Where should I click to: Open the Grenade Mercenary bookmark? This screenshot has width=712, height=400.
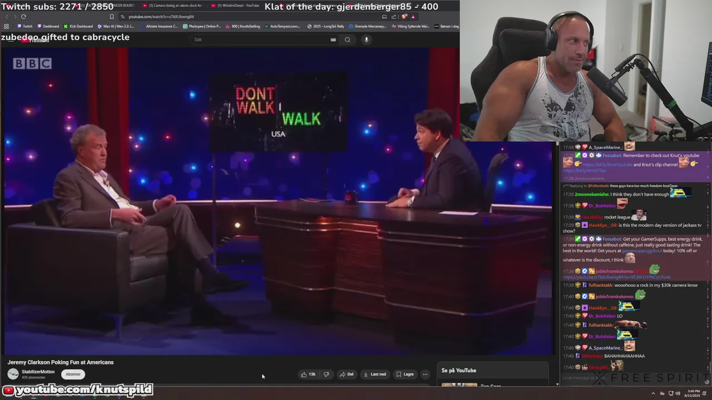368,26
